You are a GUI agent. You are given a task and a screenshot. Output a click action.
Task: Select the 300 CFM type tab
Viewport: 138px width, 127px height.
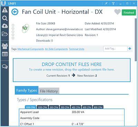65,107
